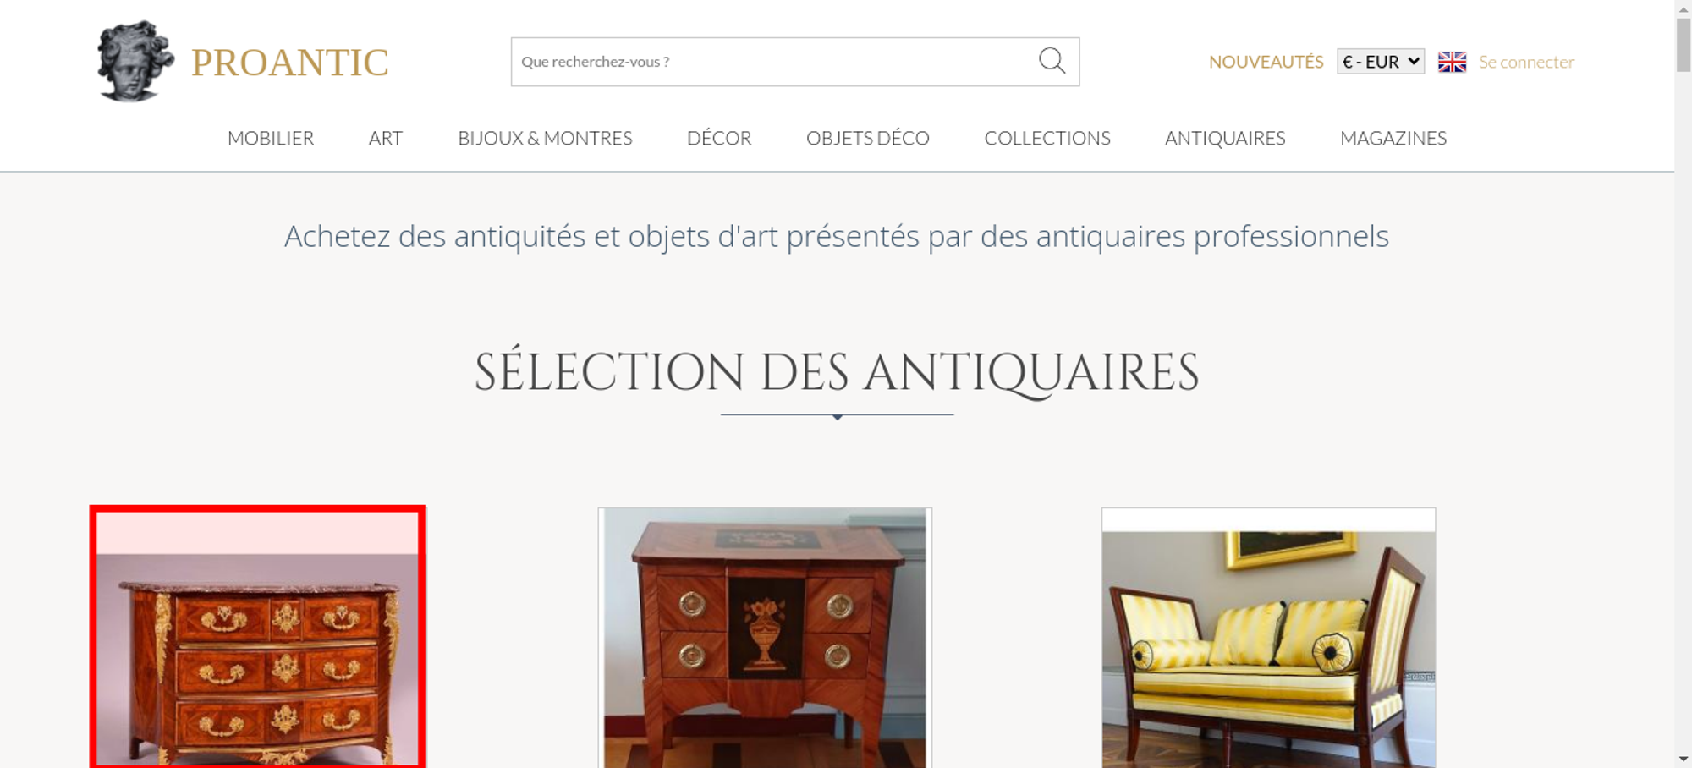The image size is (1692, 768).
Task: Open the OBJETS DÉCO menu
Action: point(868,138)
